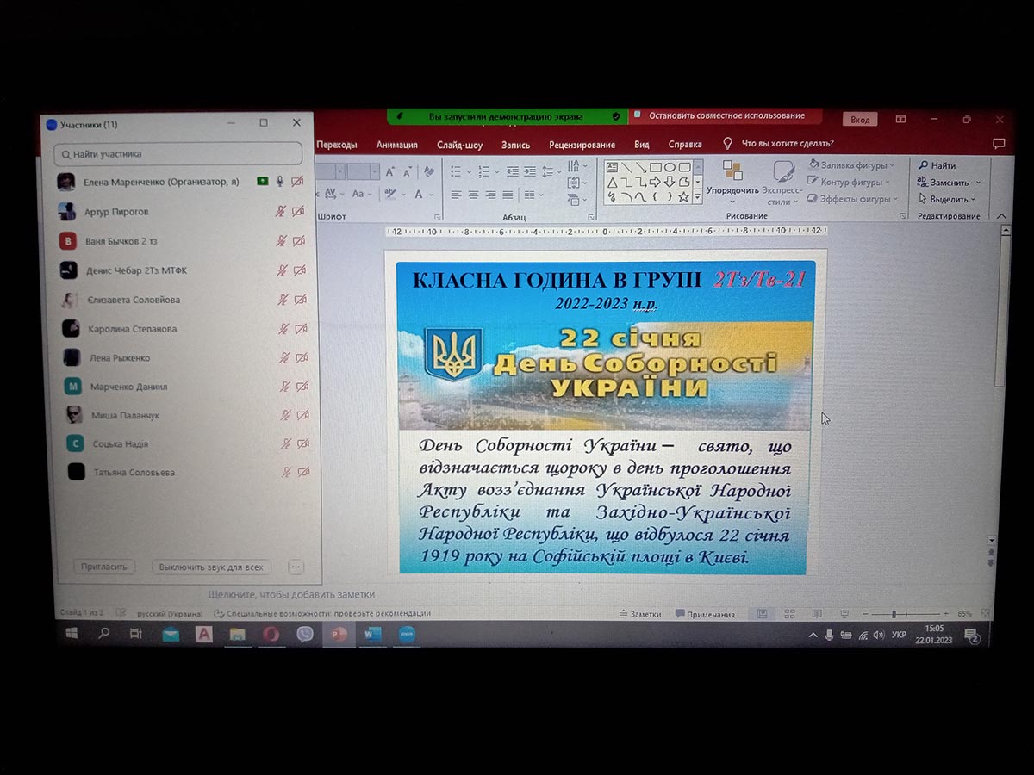Expand the Заливка фигуры dropdown

892,165
